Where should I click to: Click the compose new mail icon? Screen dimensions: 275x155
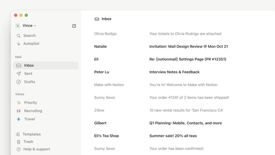pos(74,26)
